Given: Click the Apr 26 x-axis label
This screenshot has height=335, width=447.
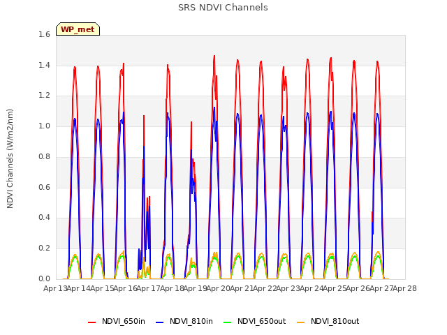Looking at the screenshot, I should click(358, 289).
